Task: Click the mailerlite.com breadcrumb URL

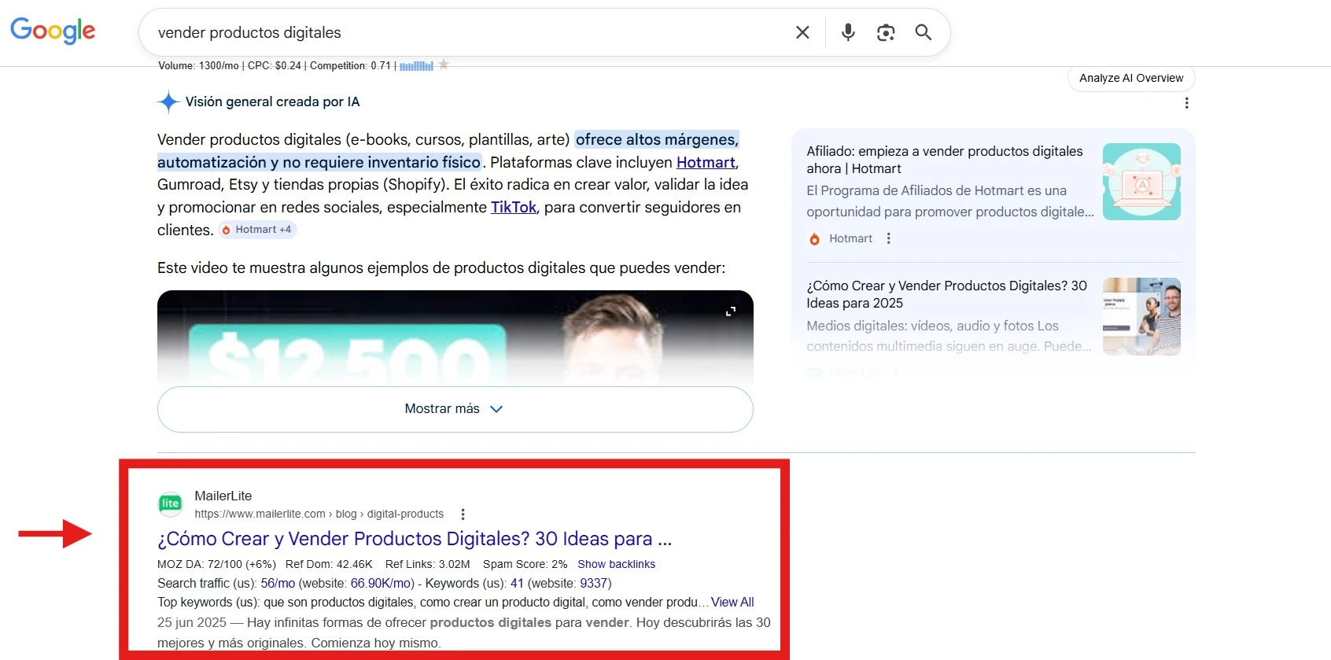Action: [x=319, y=514]
